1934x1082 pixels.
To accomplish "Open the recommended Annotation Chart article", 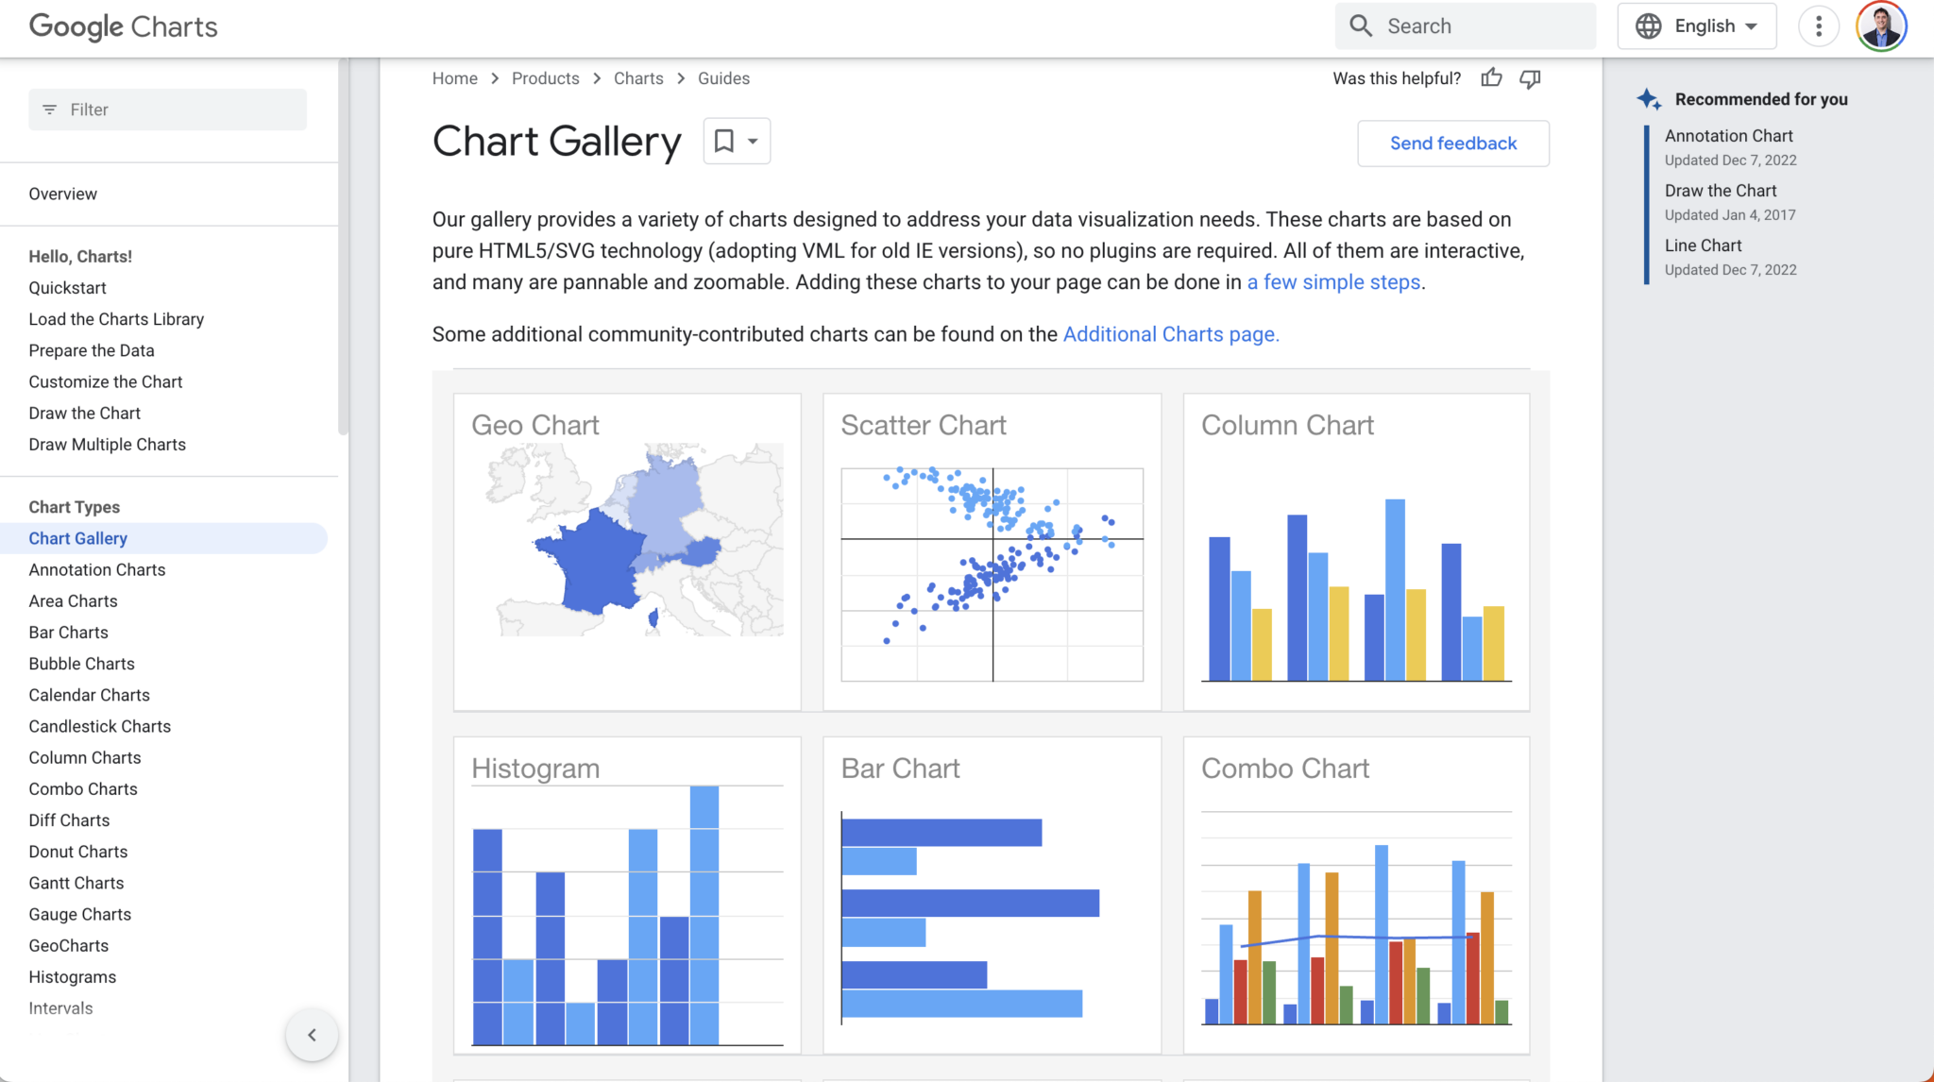I will (x=1728, y=135).
